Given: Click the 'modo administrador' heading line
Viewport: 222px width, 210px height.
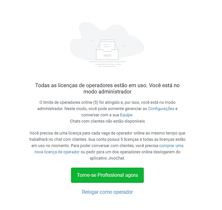Looking at the screenshot, I should click(x=107, y=92).
